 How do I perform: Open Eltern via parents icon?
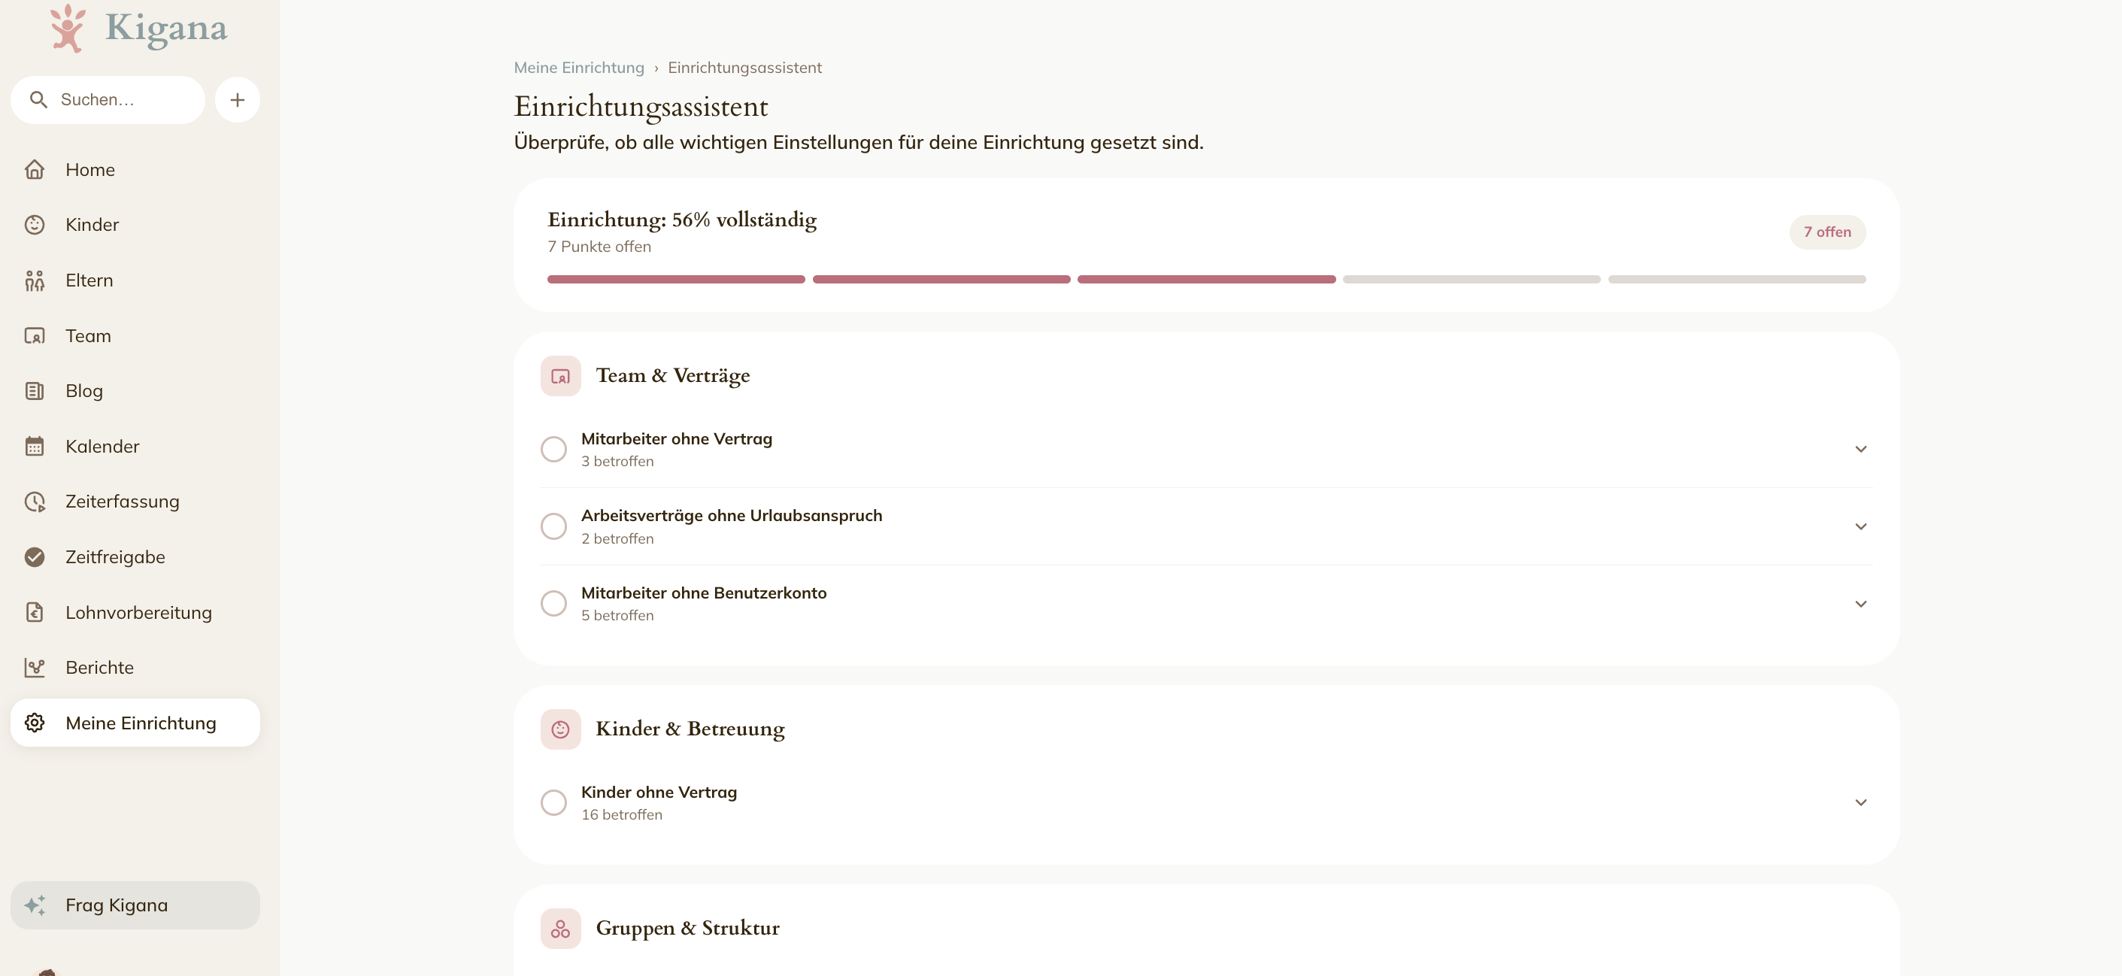(35, 281)
